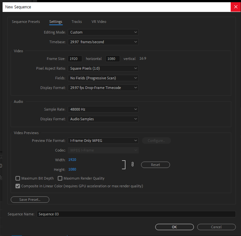
Task: Open the Timebase dropdown
Action: (103, 42)
